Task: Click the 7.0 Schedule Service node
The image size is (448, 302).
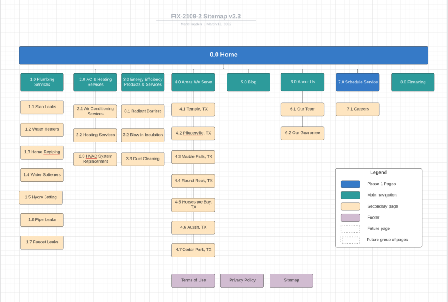Action: click(x=357, y=82)
